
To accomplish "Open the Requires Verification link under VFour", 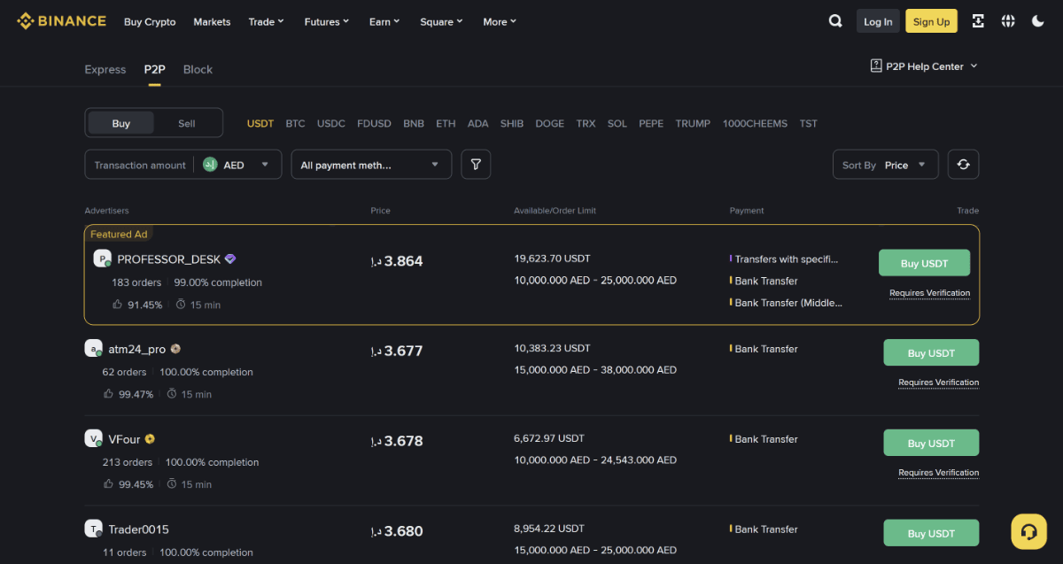I will pyautogui.click(x=937, y=472).
